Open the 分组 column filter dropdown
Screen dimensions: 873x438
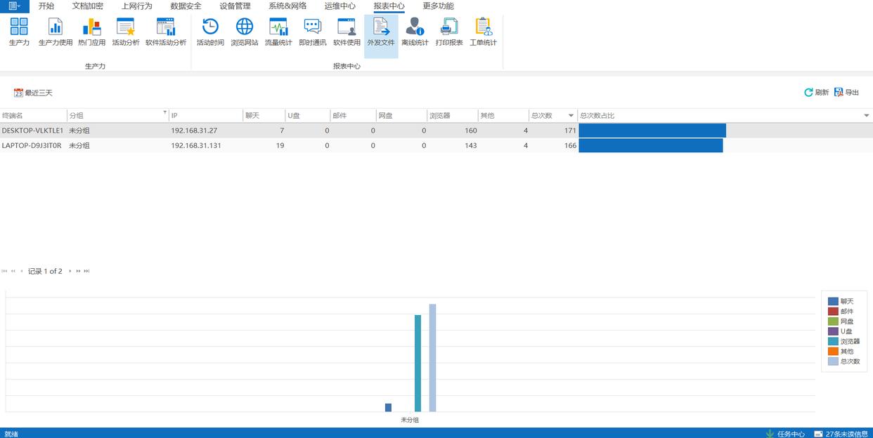tap(165, 112)
